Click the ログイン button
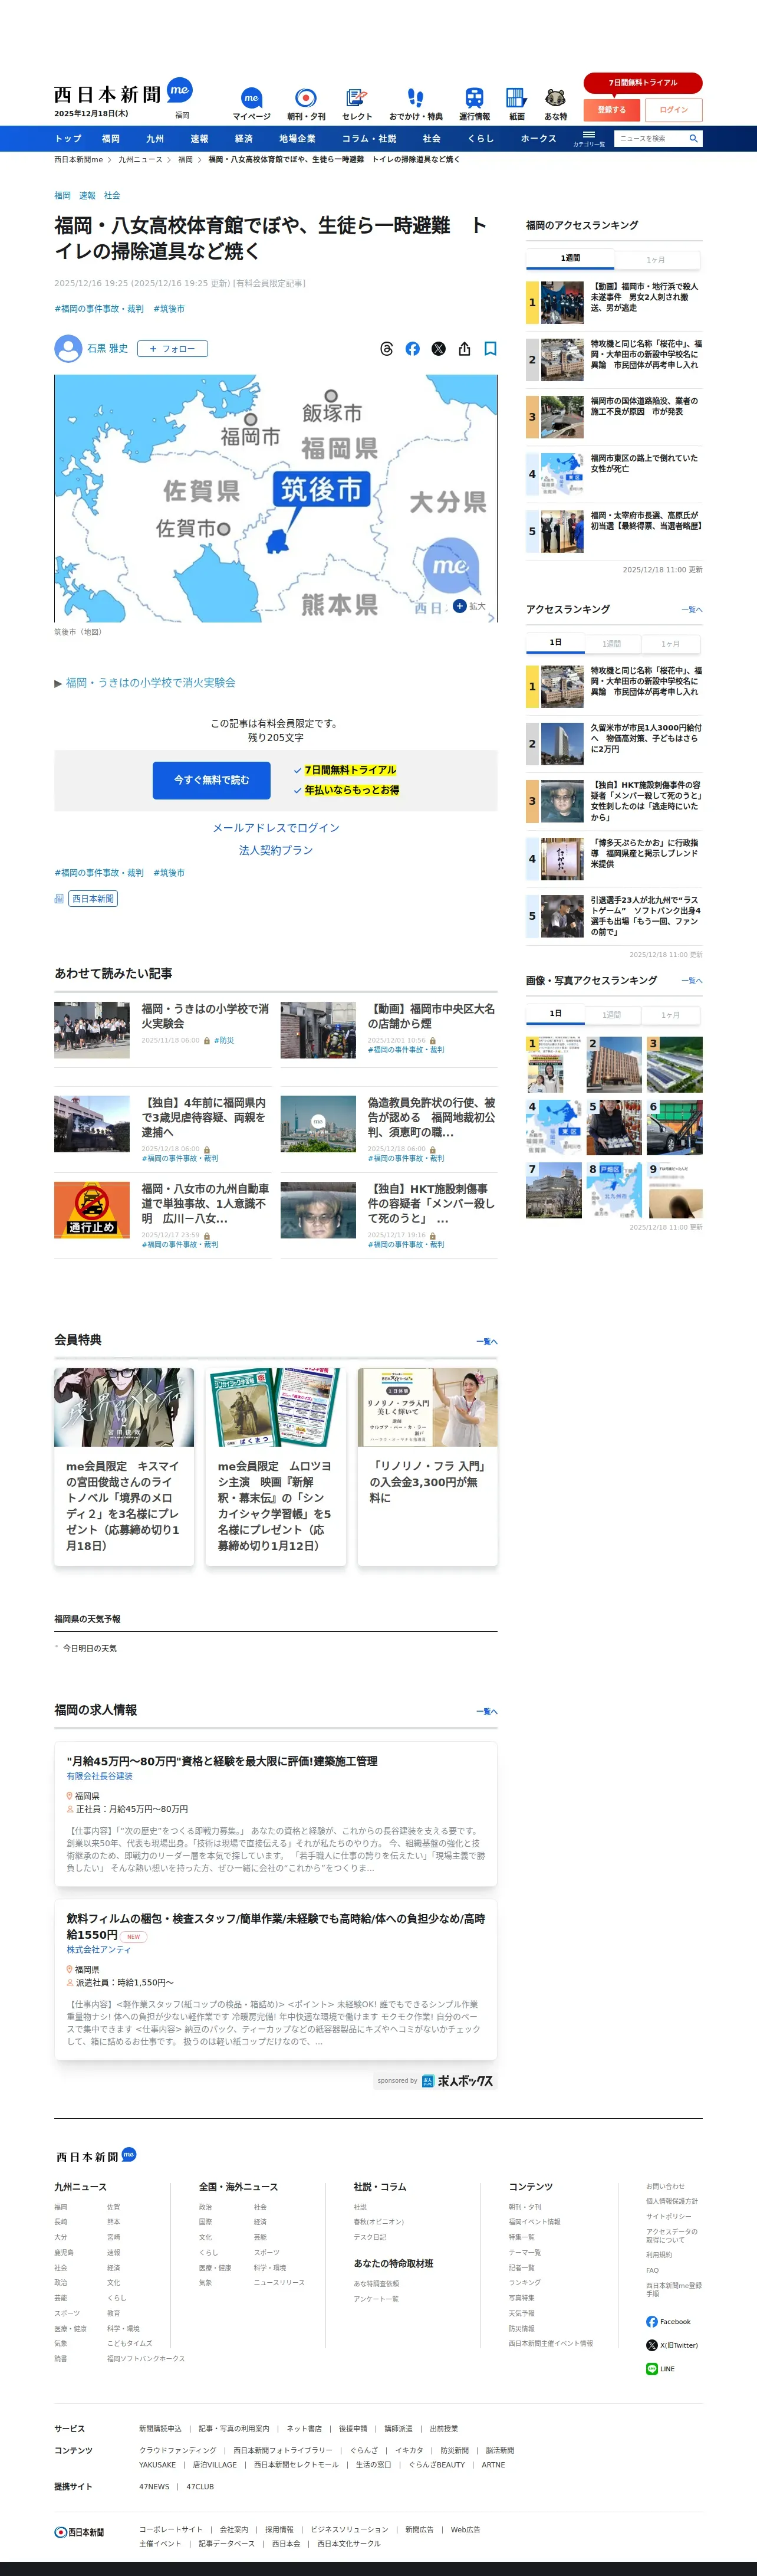Image resolution: width=757 pixels, height=2576 pixels. click(674, 110)
